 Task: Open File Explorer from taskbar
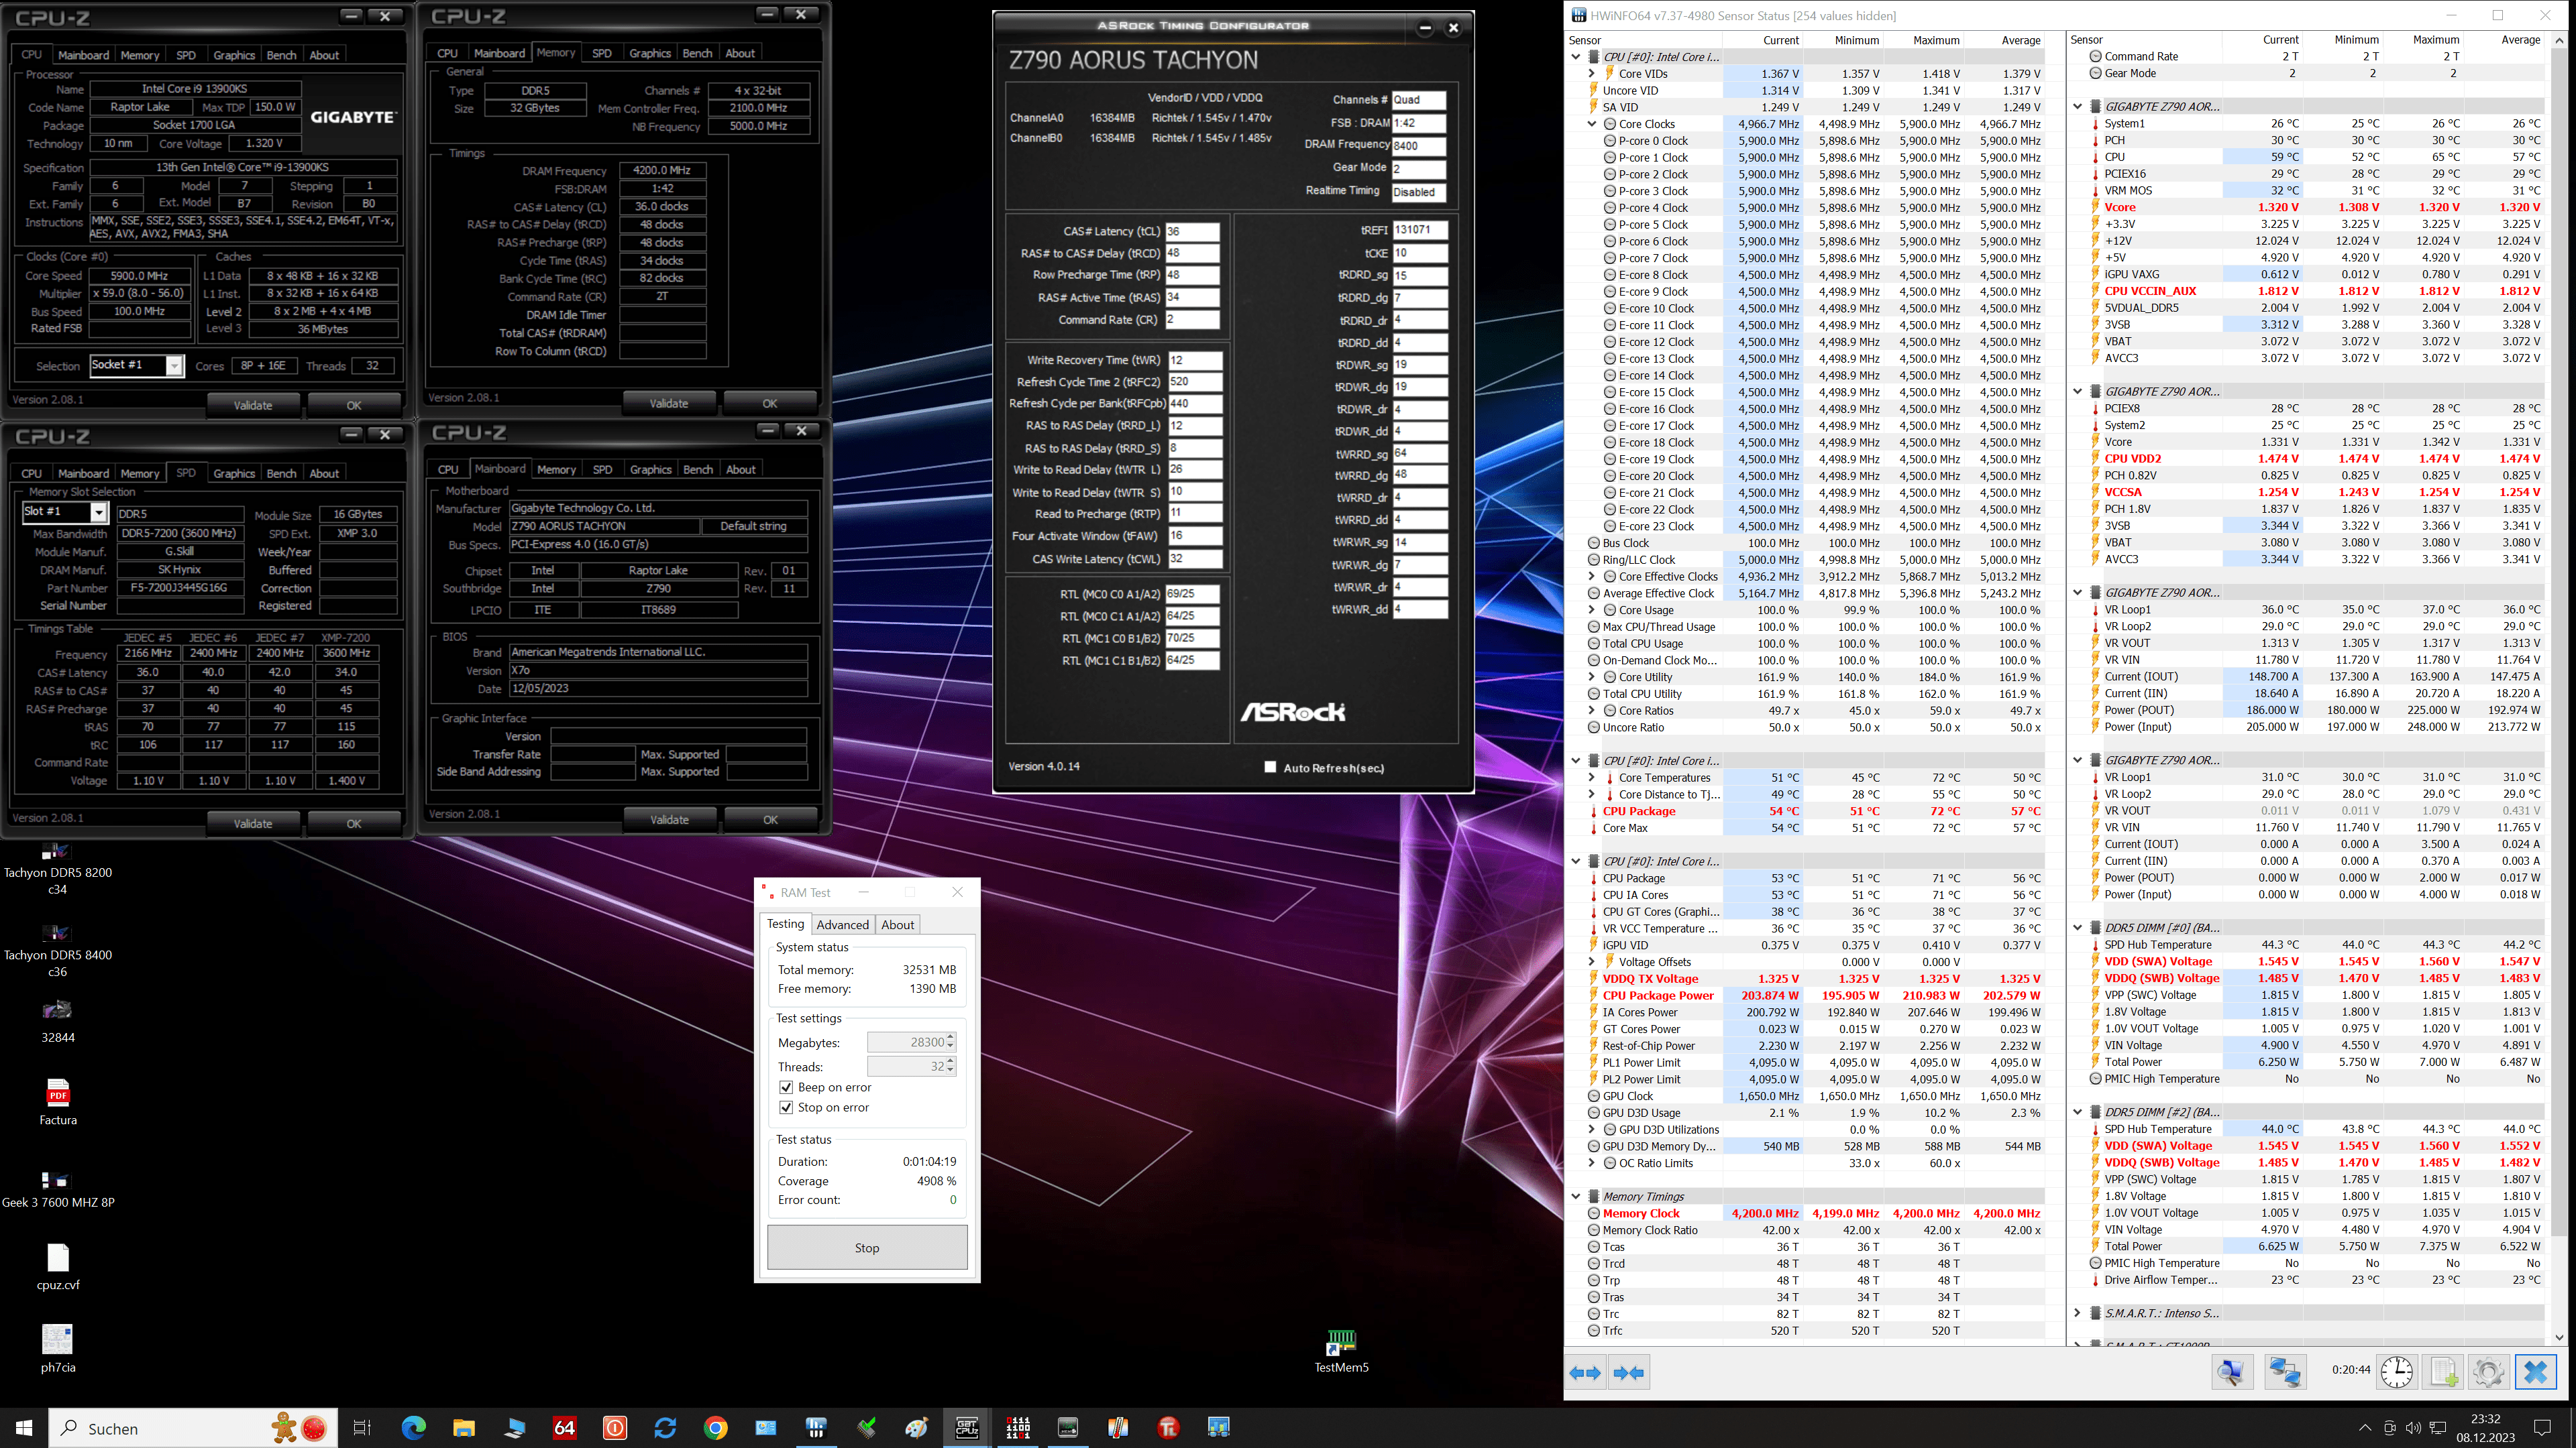(x=463, y=1428)
